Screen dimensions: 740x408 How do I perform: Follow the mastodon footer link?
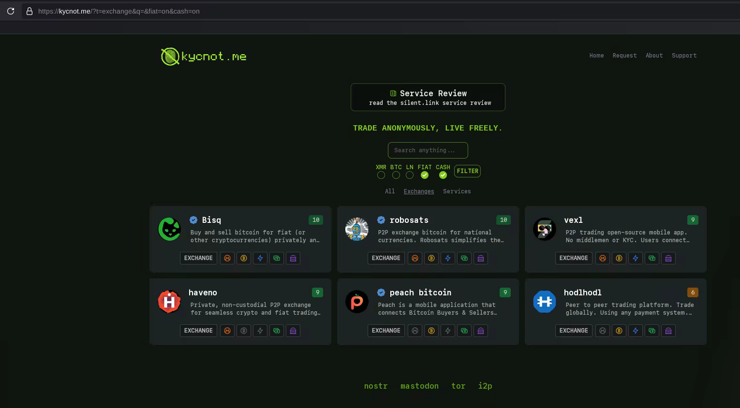(x=419, y=386)
